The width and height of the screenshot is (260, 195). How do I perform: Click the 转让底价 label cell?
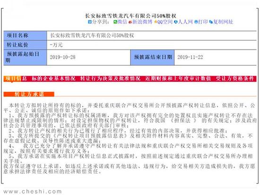click(25, 45)
